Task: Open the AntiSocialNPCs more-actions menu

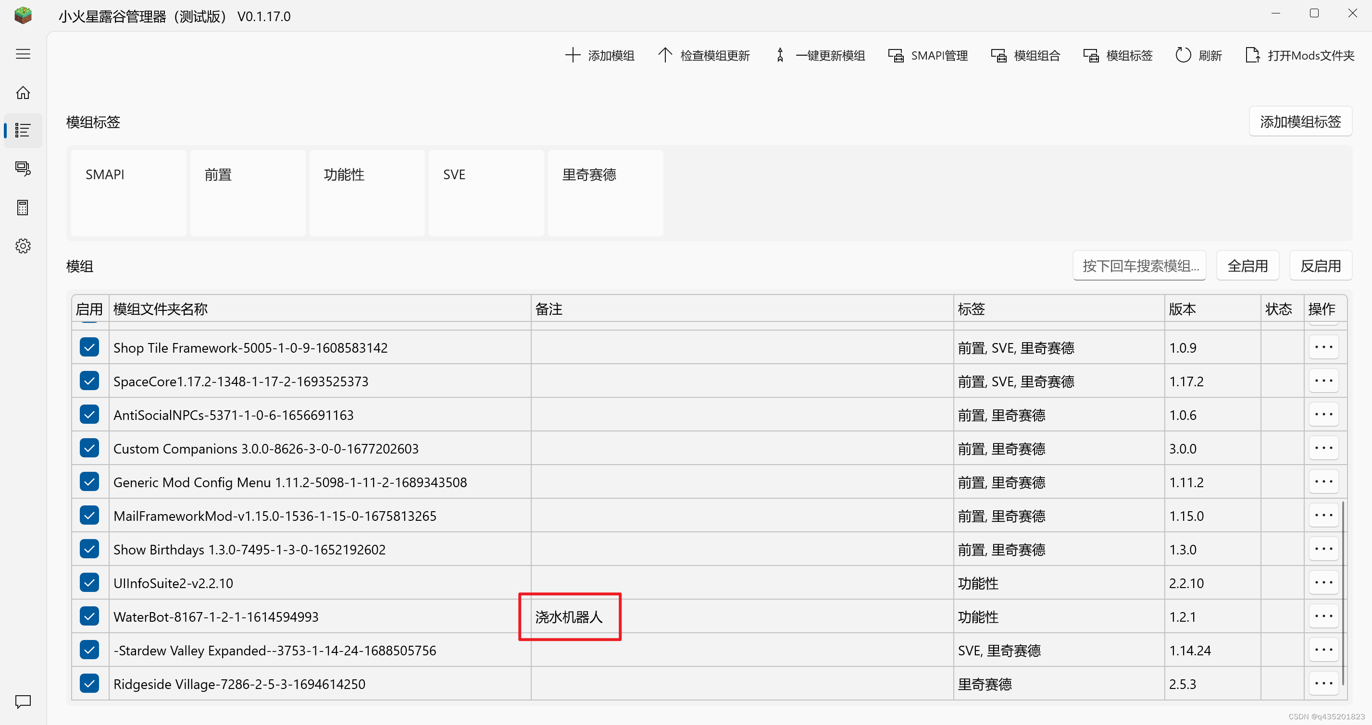Action: point(1323,414)
